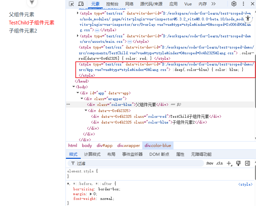Click the 过滤 styles filter field

[x=136, y=163]
